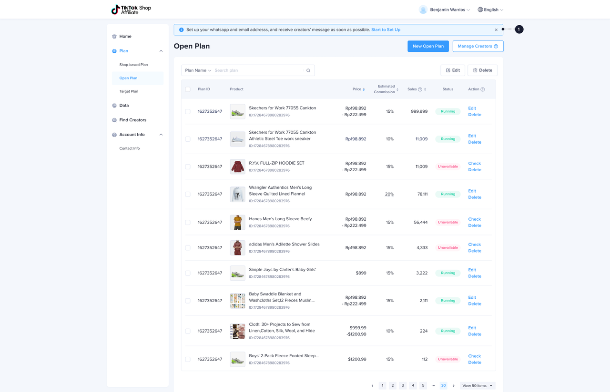Click the Search plan input field
The image size is (610, 392).
pyautogui.click(x=257, y=70)
